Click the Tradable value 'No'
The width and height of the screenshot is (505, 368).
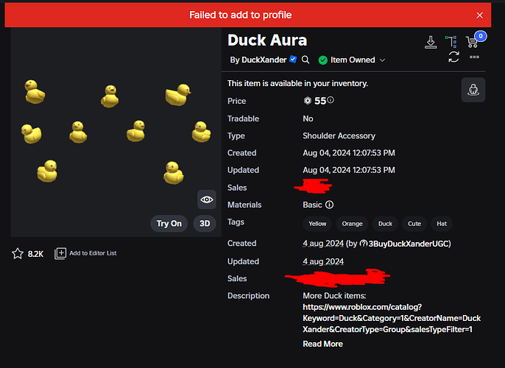308,118
